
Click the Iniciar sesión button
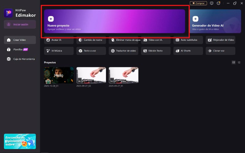pos(20,24)
